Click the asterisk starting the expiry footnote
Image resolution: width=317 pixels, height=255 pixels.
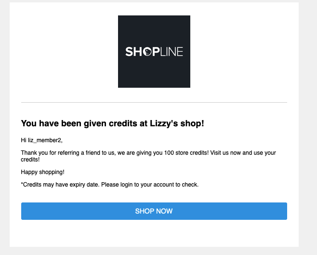[22, 184]
